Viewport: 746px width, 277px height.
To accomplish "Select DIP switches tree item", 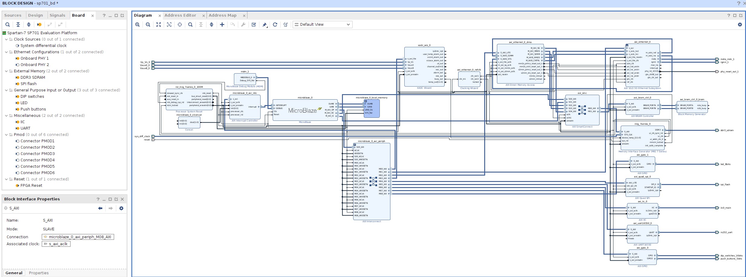I will pos(32,97).
